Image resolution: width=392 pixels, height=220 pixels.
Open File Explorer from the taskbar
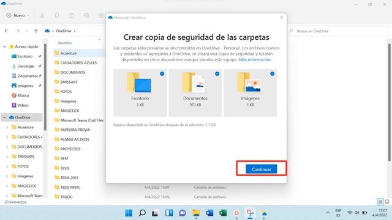196,213
